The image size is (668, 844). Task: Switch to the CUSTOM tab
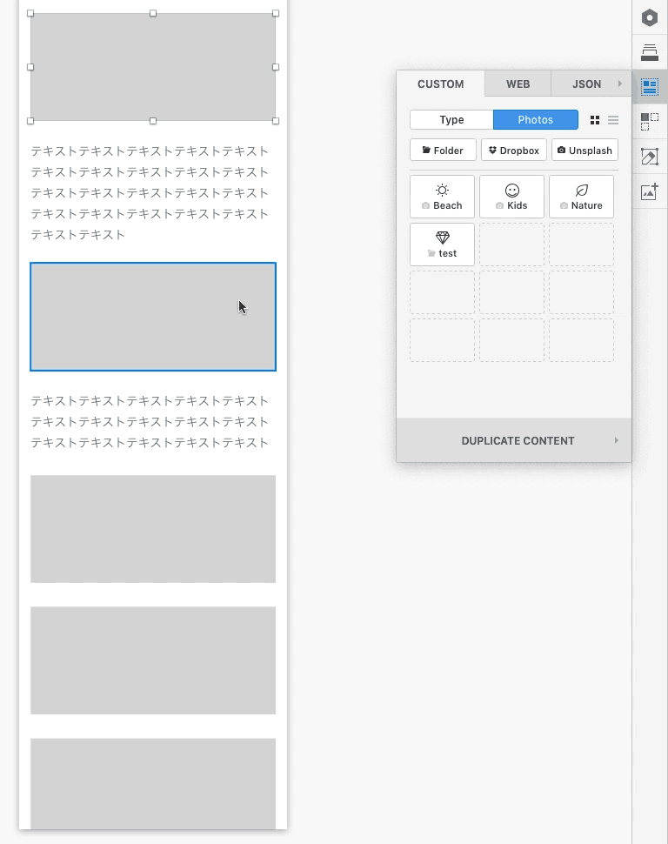point(440,84)
